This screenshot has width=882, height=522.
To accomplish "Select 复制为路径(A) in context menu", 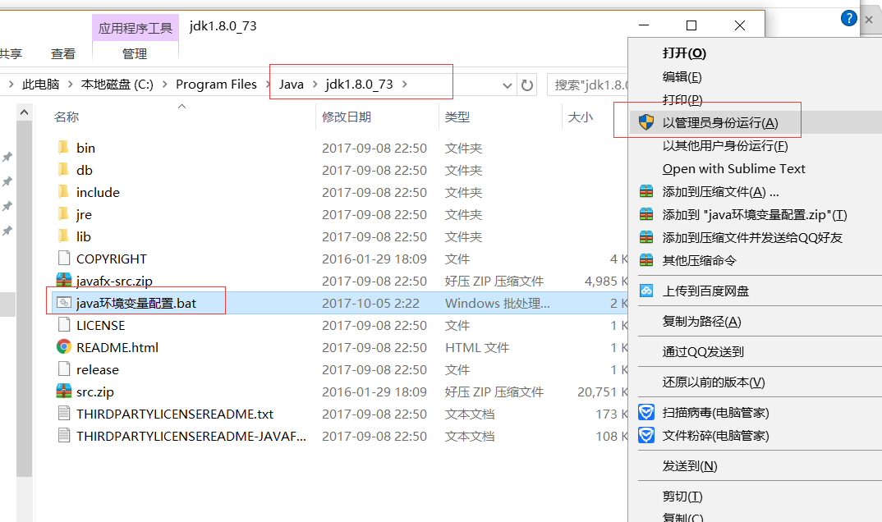I will pos(701,322).
